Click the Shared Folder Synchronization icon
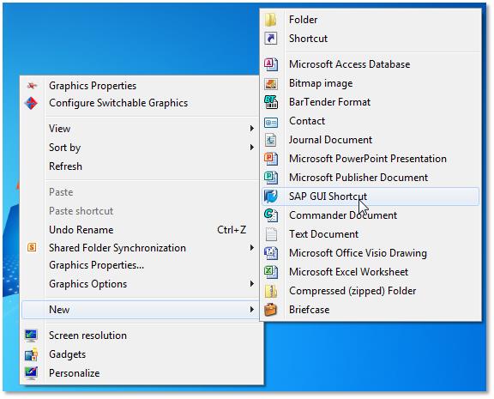 (x=32, y=247)
